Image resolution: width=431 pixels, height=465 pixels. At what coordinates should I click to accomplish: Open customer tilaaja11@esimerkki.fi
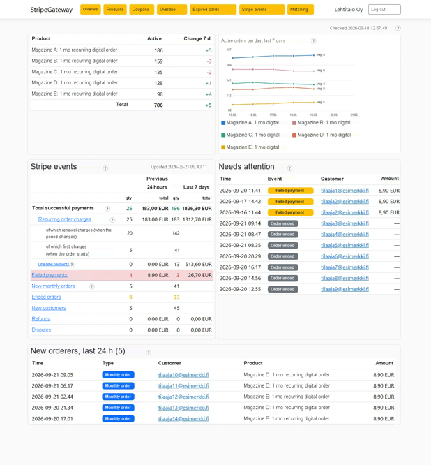click(x=183, y=386)
